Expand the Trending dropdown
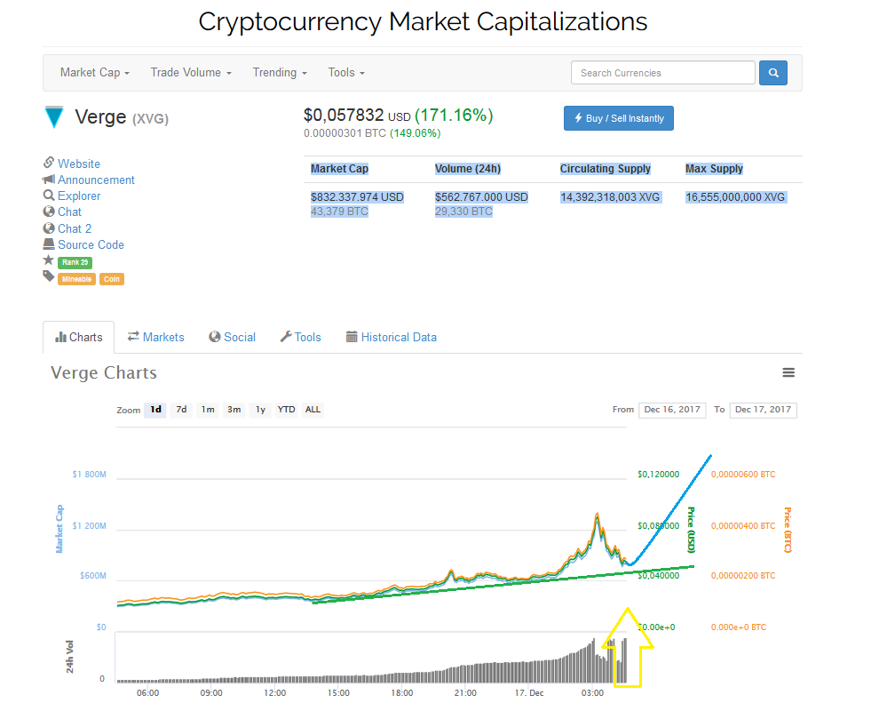 pyautogui.click(x=279, y=72)
